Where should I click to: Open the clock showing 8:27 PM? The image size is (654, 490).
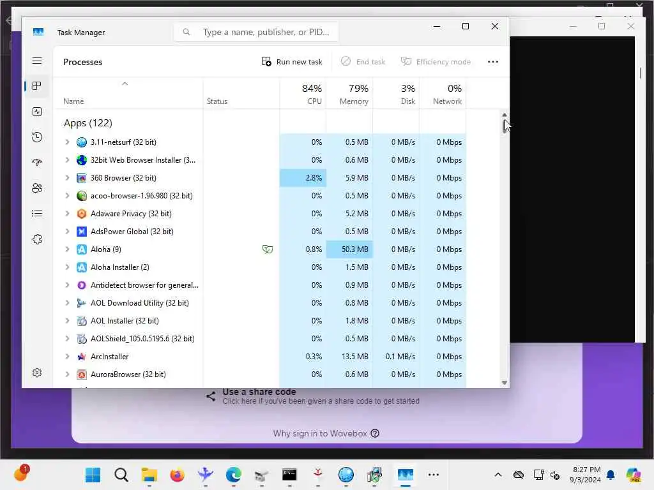586,475
